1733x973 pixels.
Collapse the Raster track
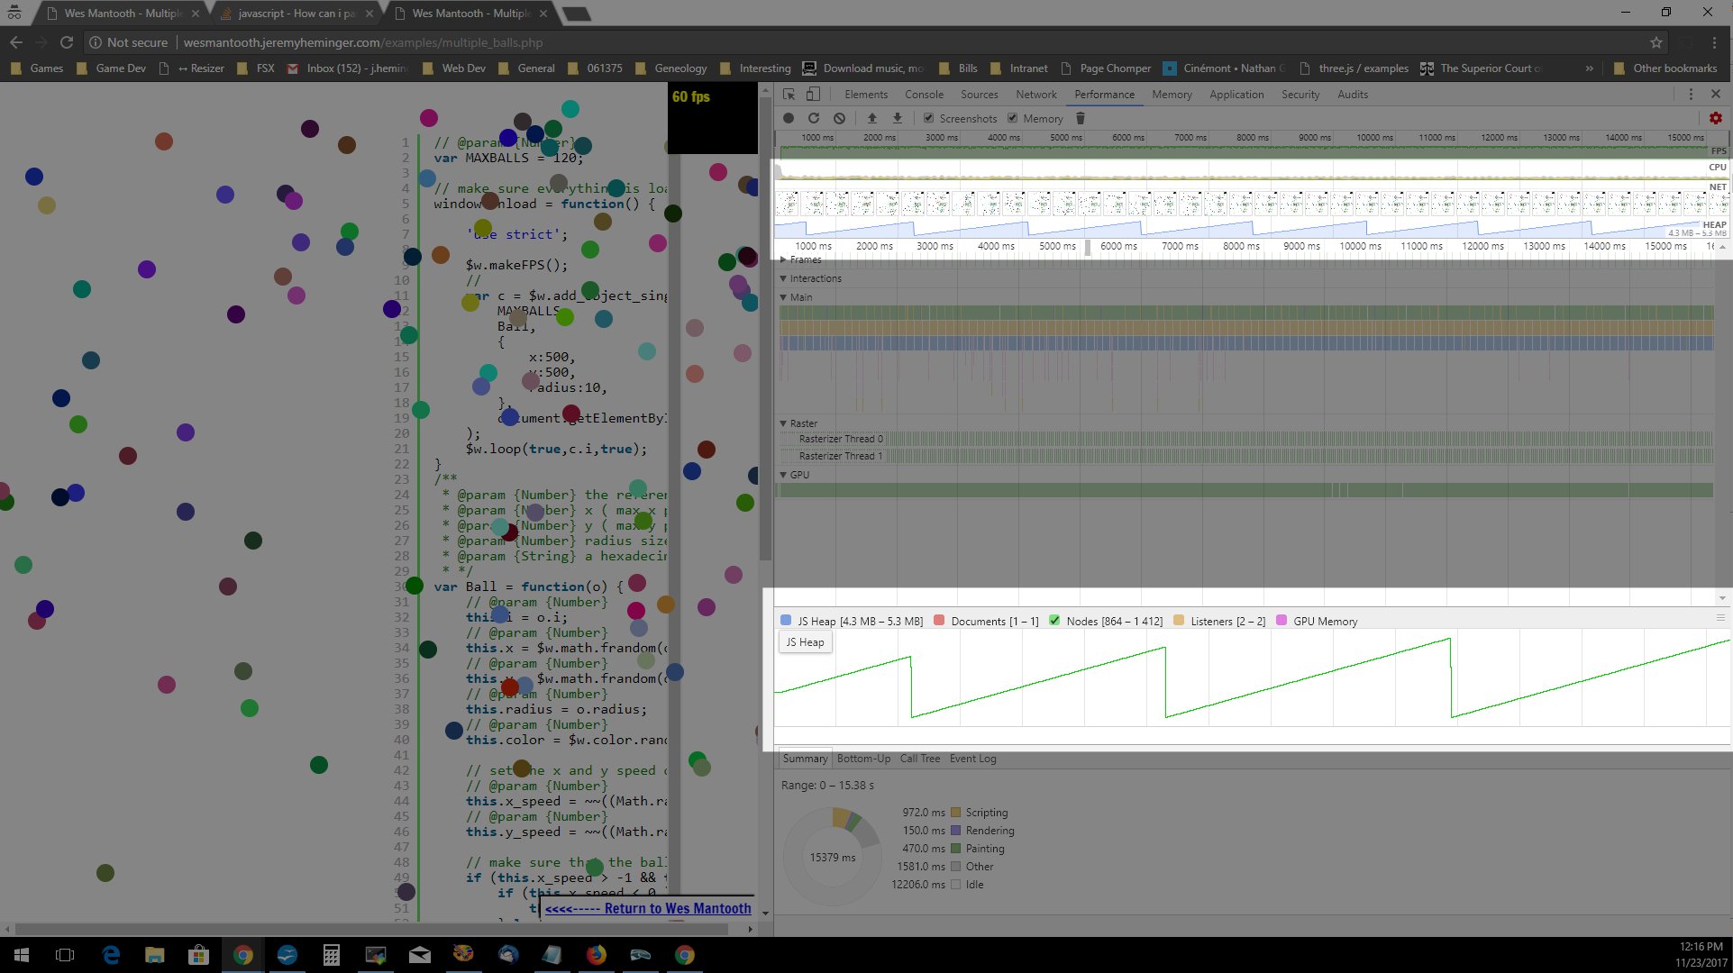(x=783, y=423)
